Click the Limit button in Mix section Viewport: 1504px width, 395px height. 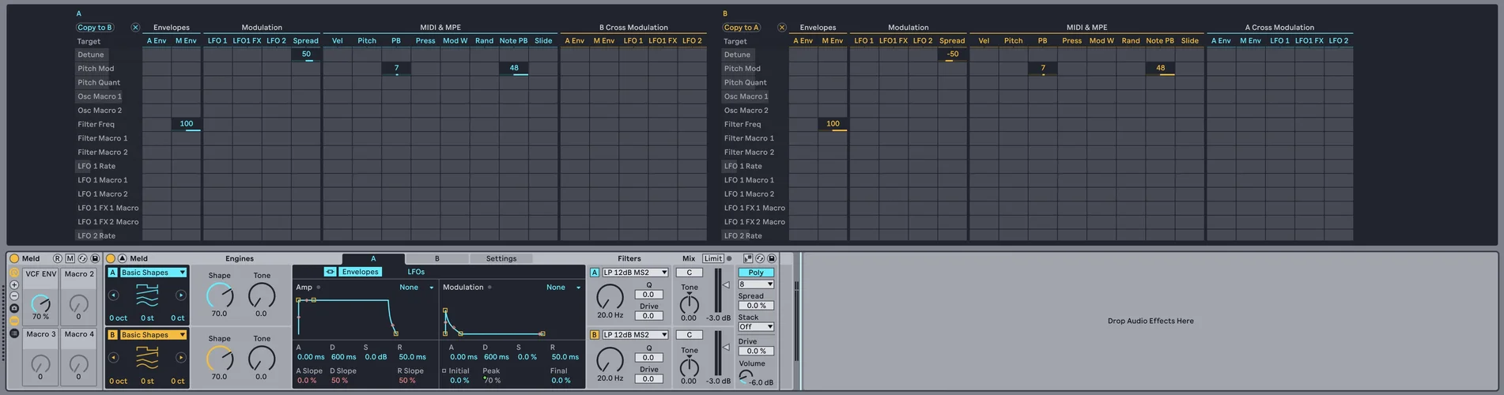(712, 258)
